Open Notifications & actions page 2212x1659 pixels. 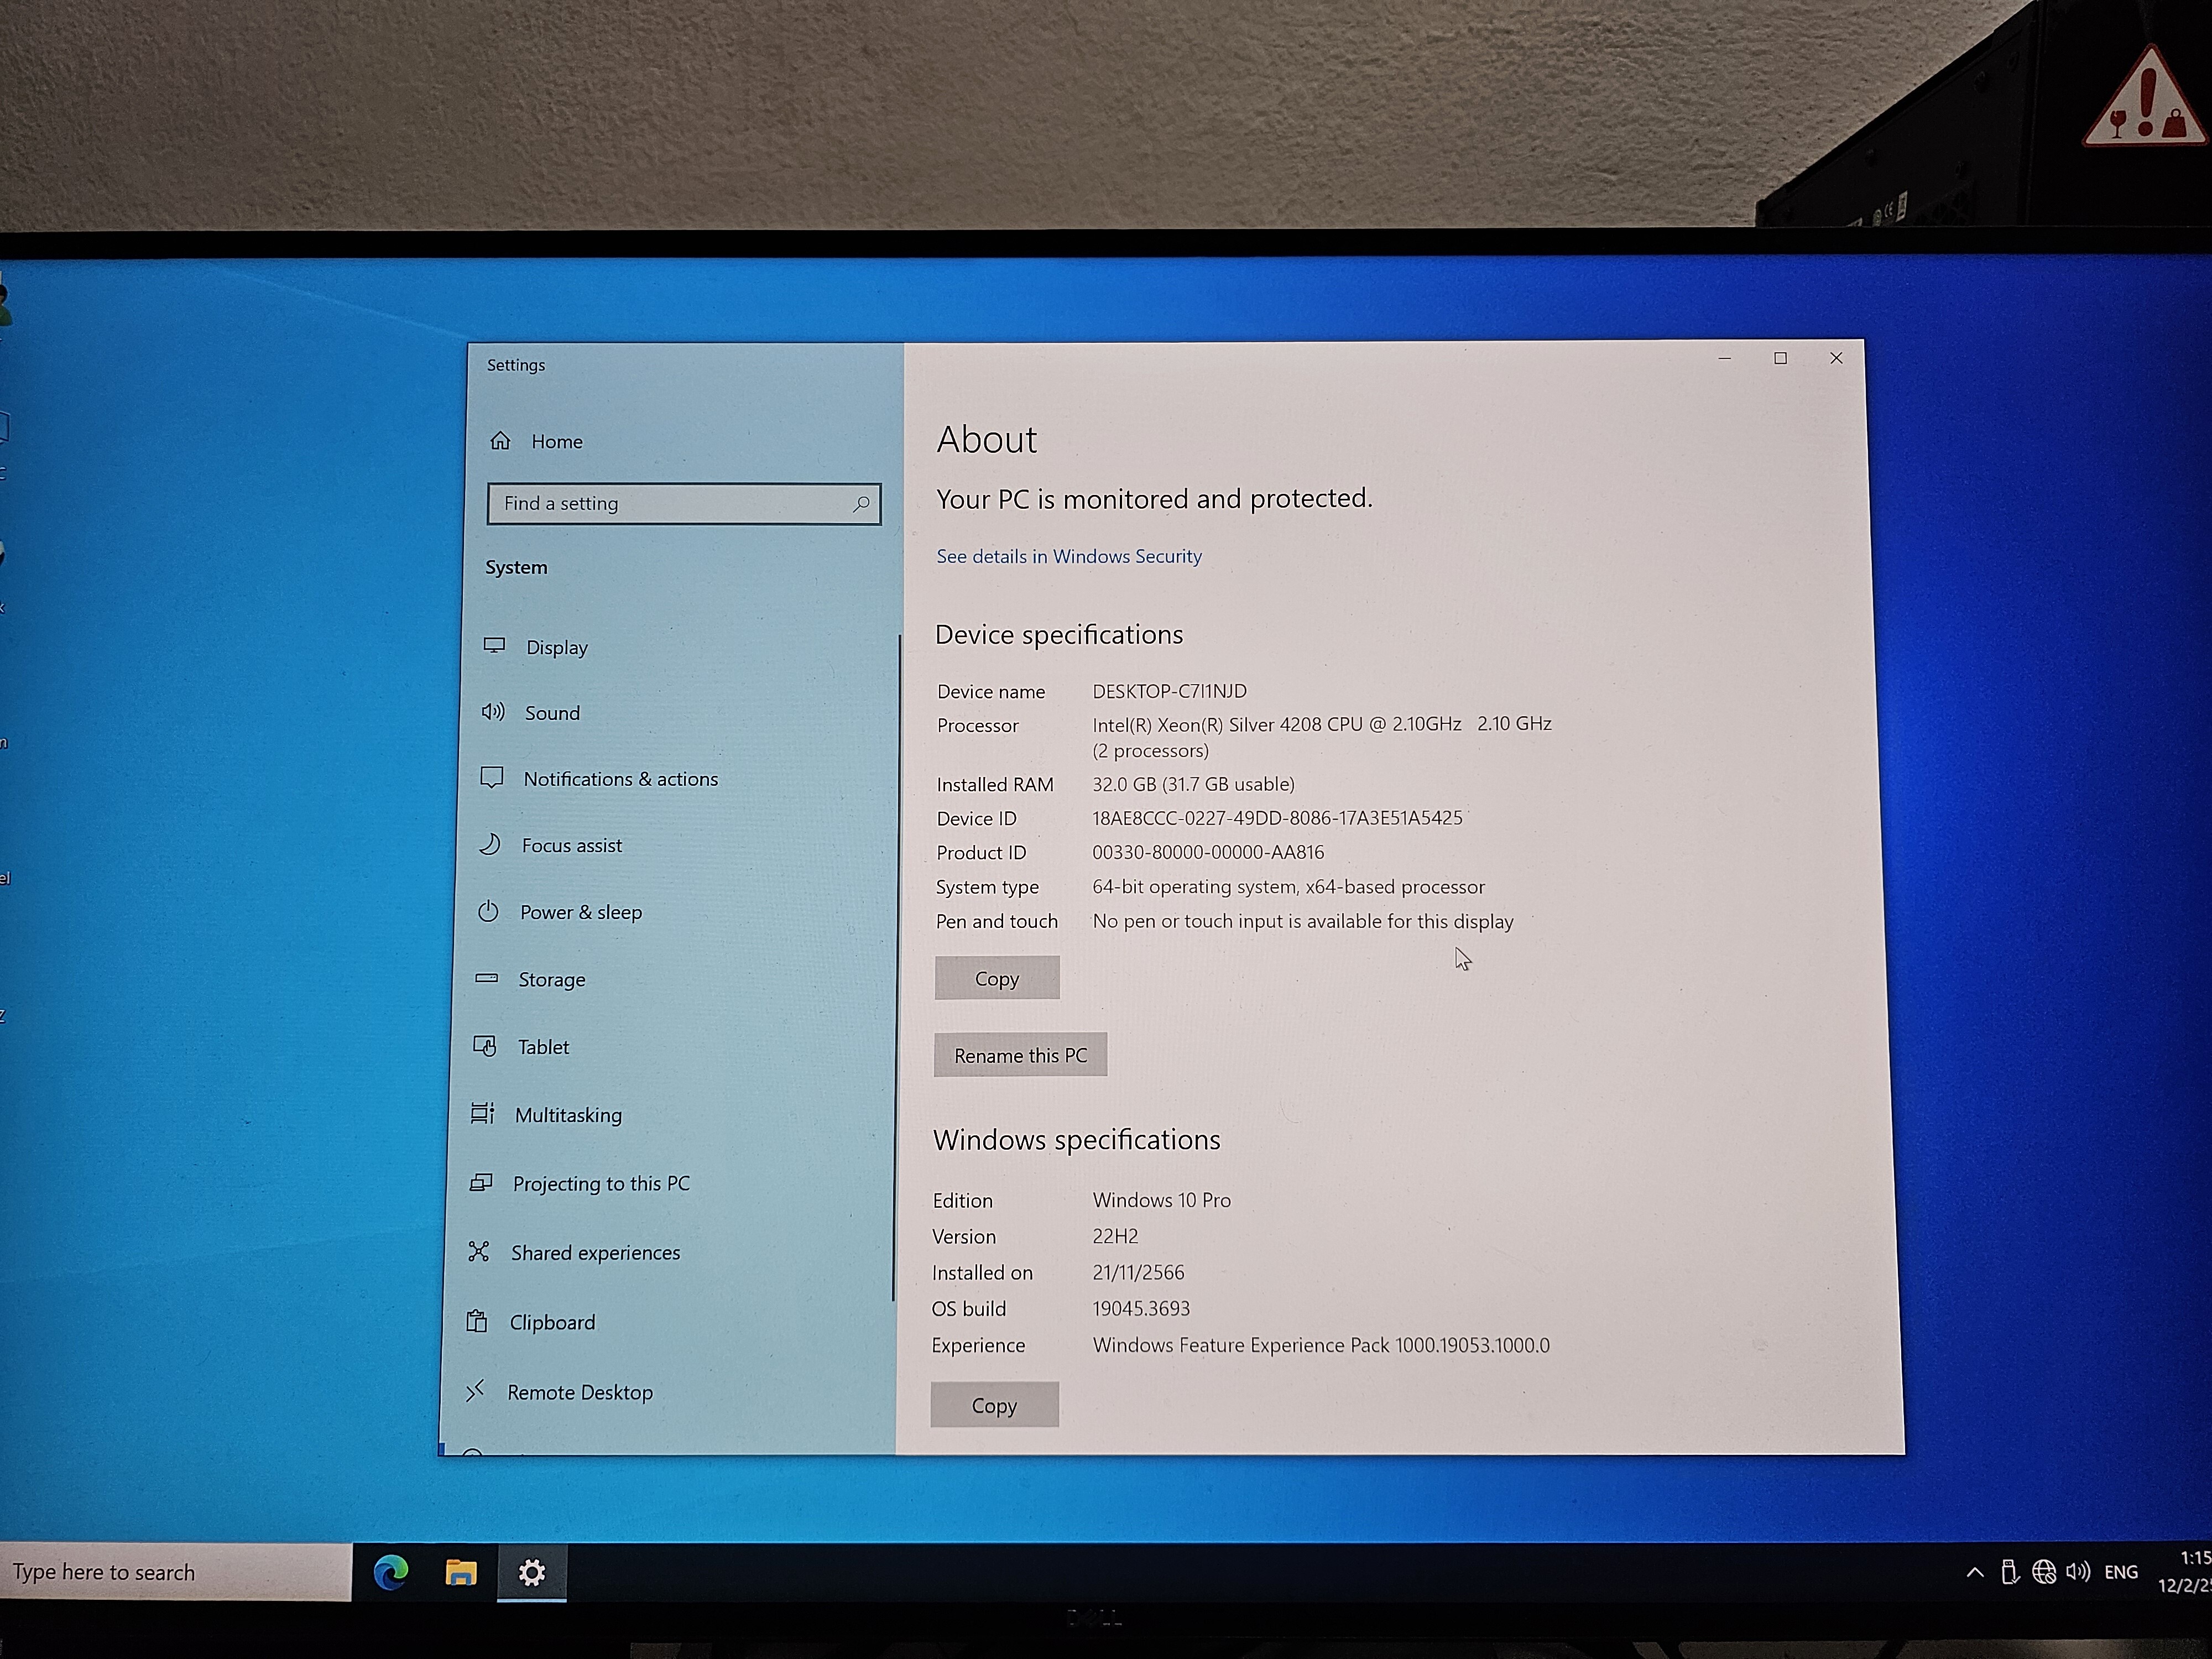pos(620,779)
